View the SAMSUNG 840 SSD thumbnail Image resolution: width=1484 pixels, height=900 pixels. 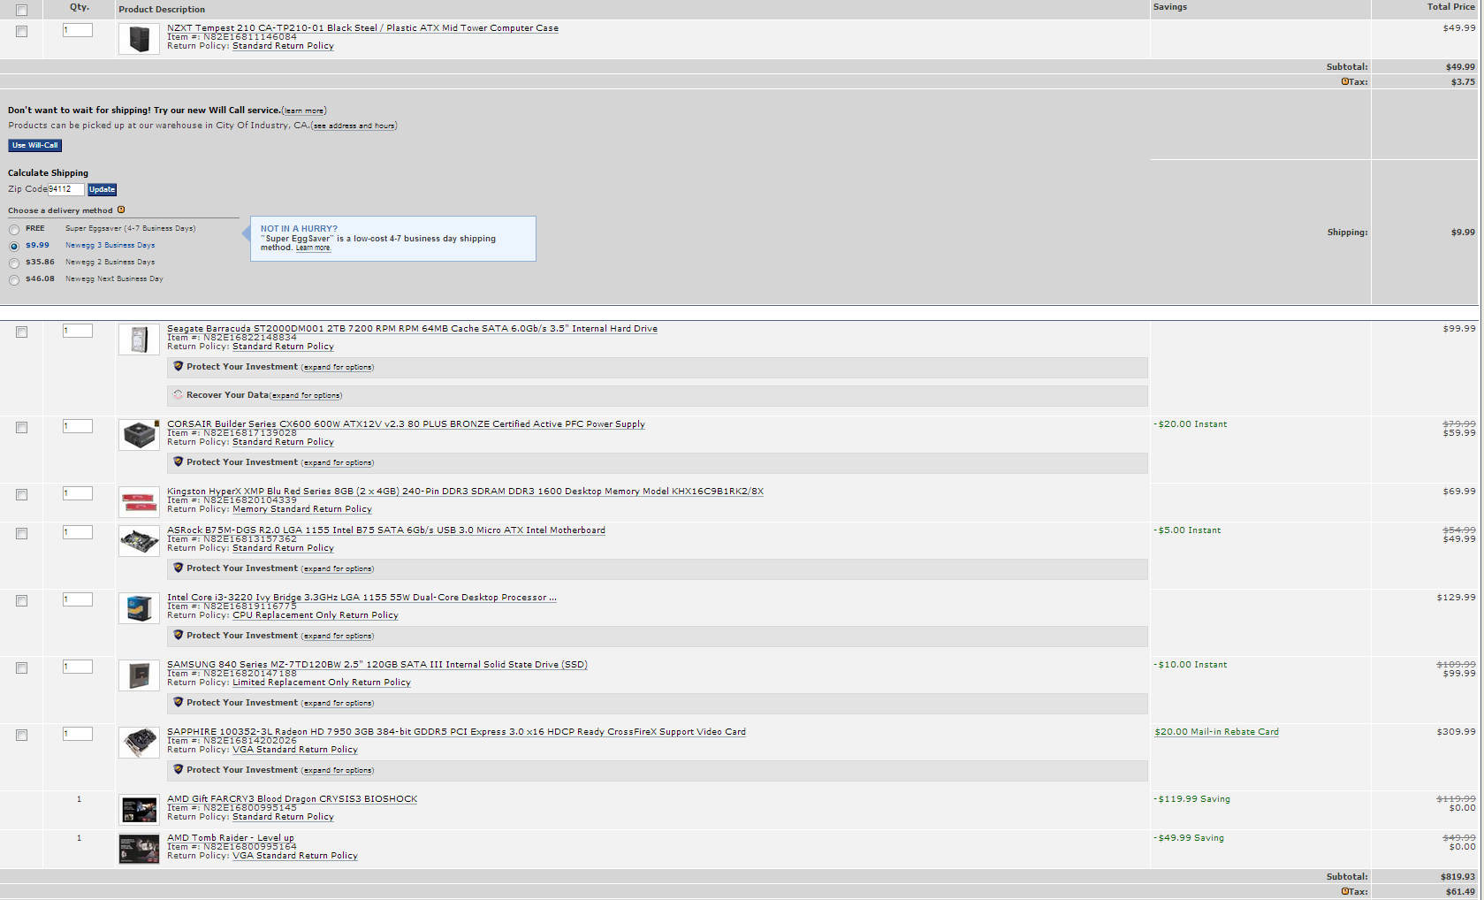coord(139,675)
